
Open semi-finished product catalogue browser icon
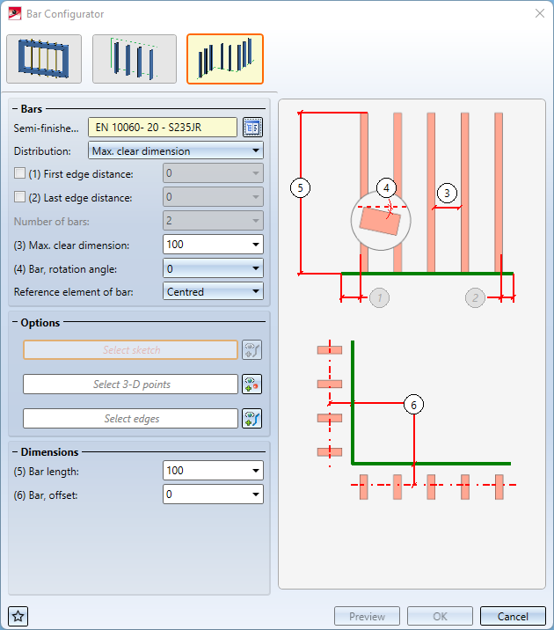(x=252, y=128)
